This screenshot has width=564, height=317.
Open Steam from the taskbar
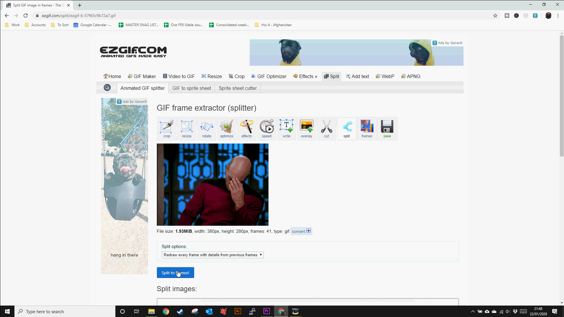180,311
